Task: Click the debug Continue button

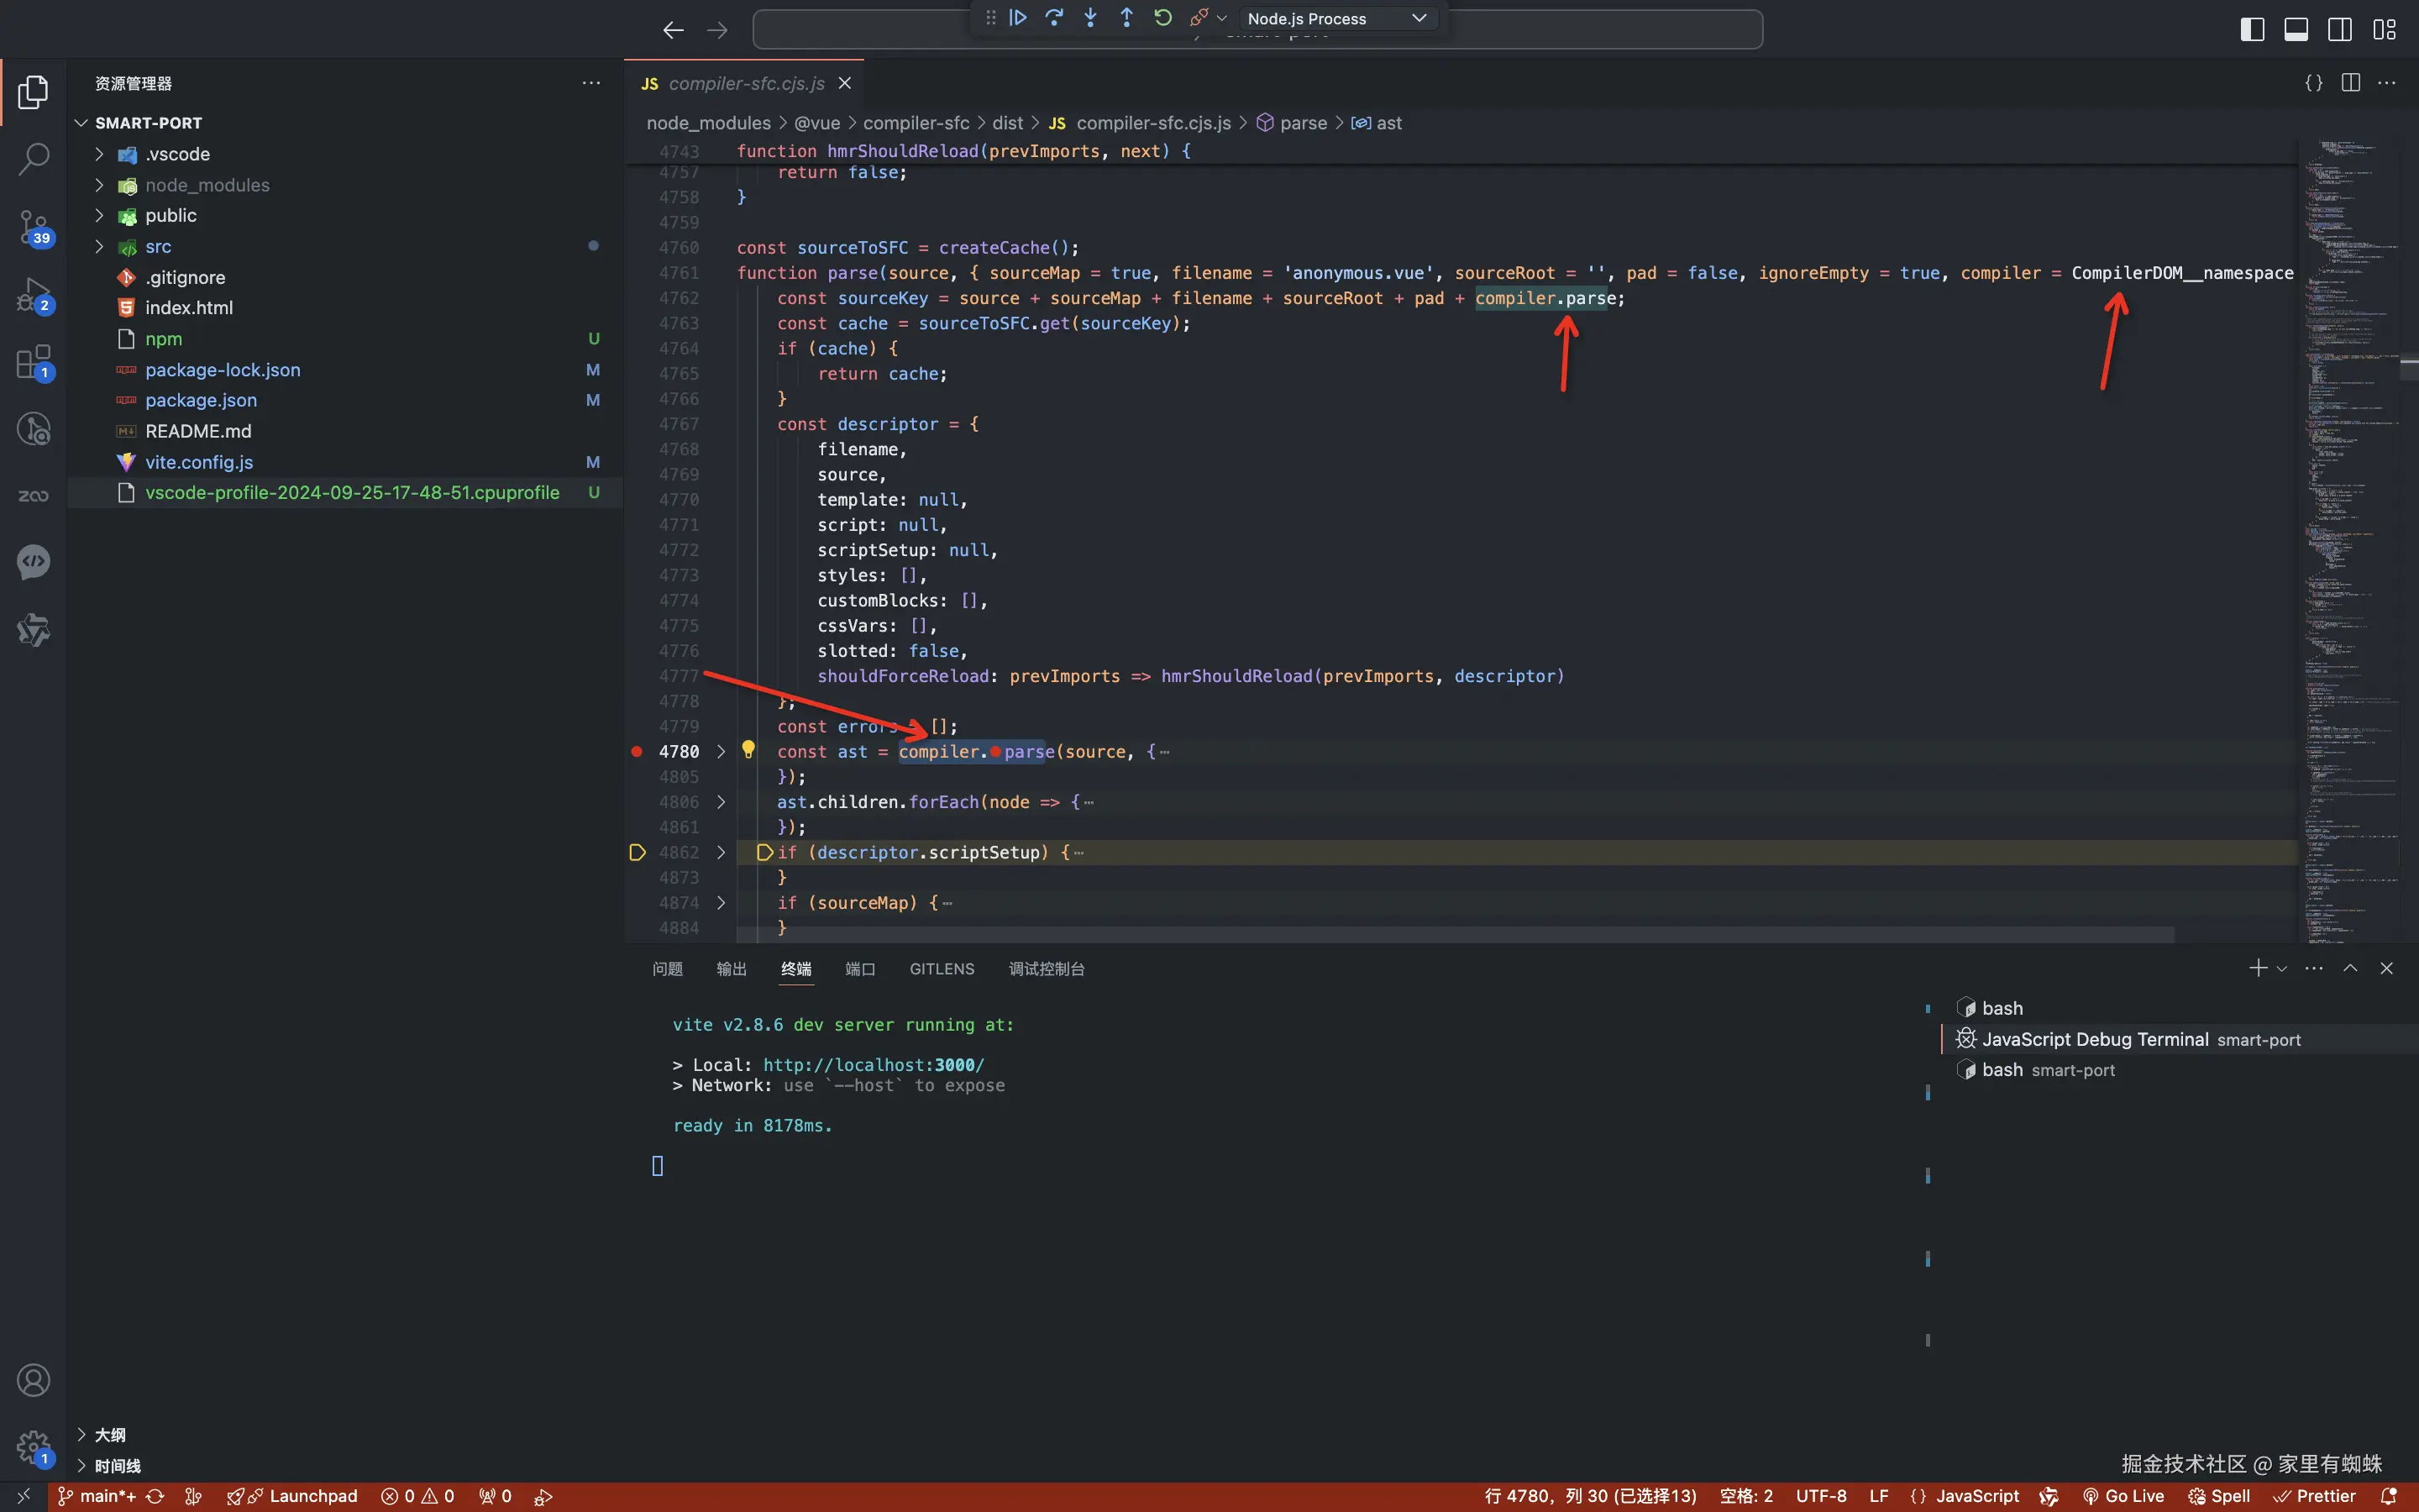Action: coord(1018,18)
